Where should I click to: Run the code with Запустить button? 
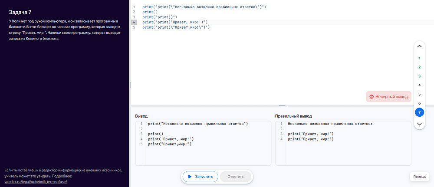tap(200, 177)
